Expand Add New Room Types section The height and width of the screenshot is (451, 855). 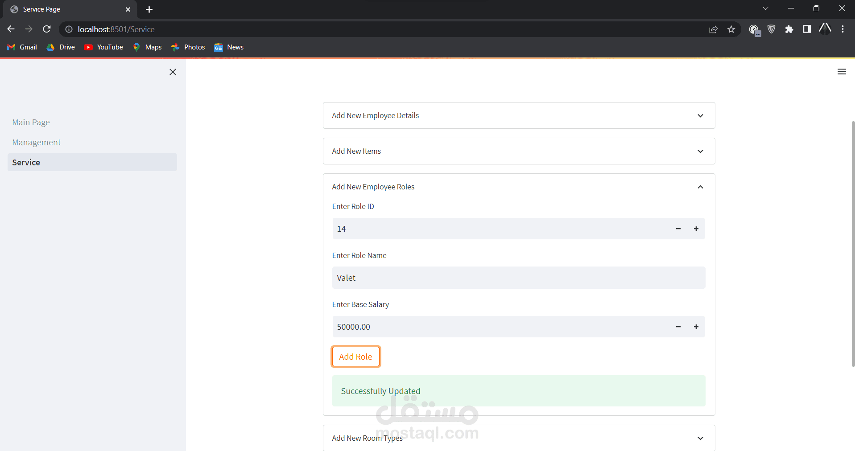pyautogui.click(x=519, y=438)
